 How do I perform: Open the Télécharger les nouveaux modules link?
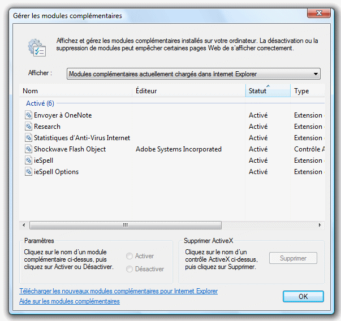(119, 291)
